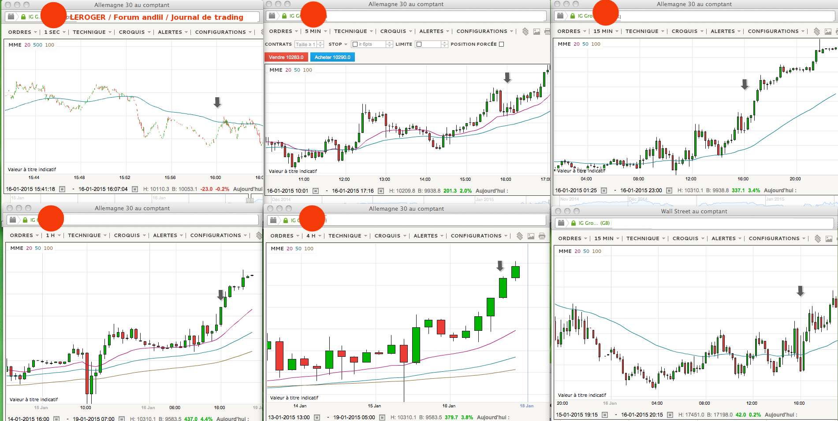Click the folder icon in 4 H address bar
This screenshot has height=421, width=838.
pyautogui.click(x=273, y=220)
